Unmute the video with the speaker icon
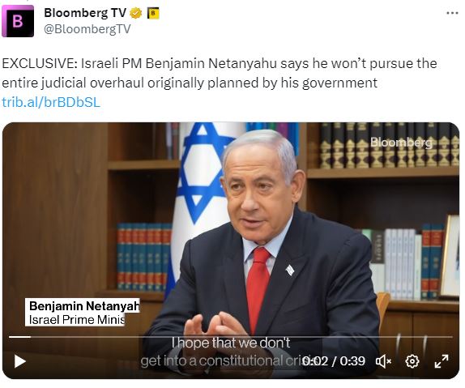The width and height of the screenshot is (465, 388). pos(383,361)
